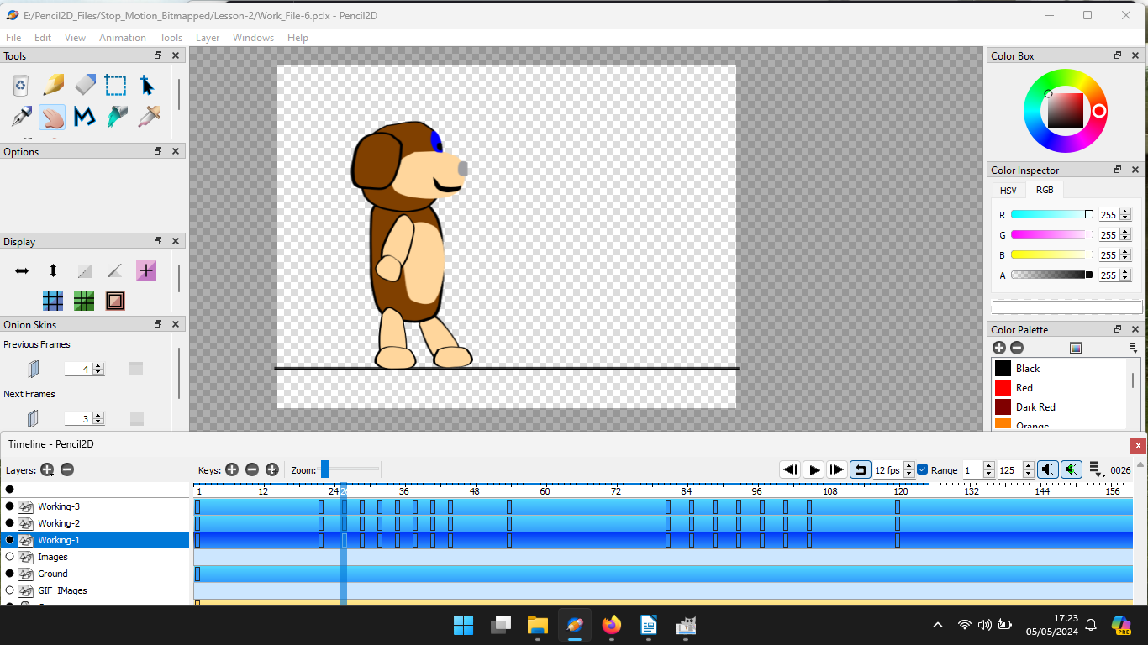Open the Animation menu

123,37
